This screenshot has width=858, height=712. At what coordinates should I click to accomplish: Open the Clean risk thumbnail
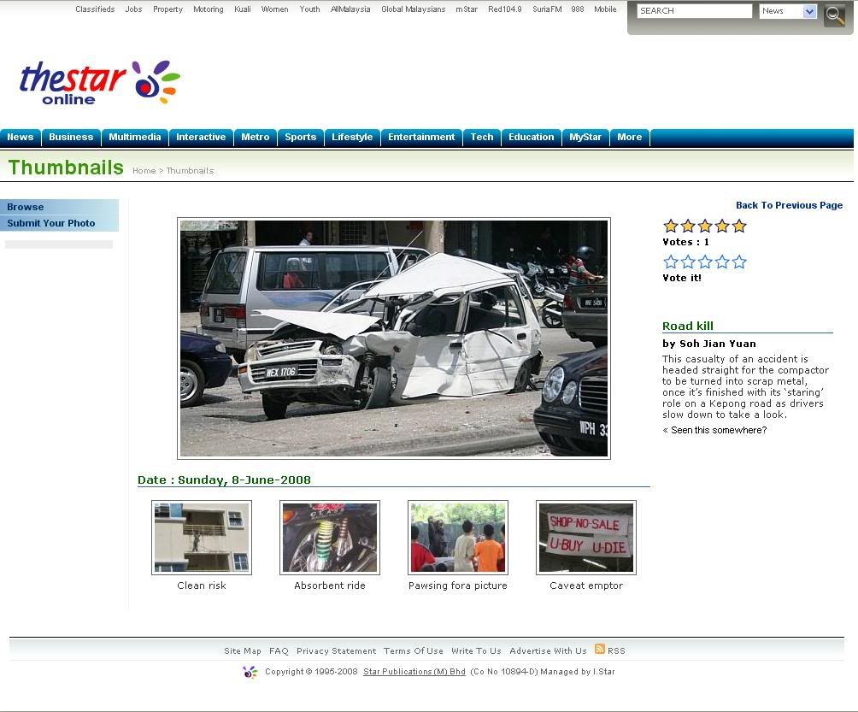(201, 537)
